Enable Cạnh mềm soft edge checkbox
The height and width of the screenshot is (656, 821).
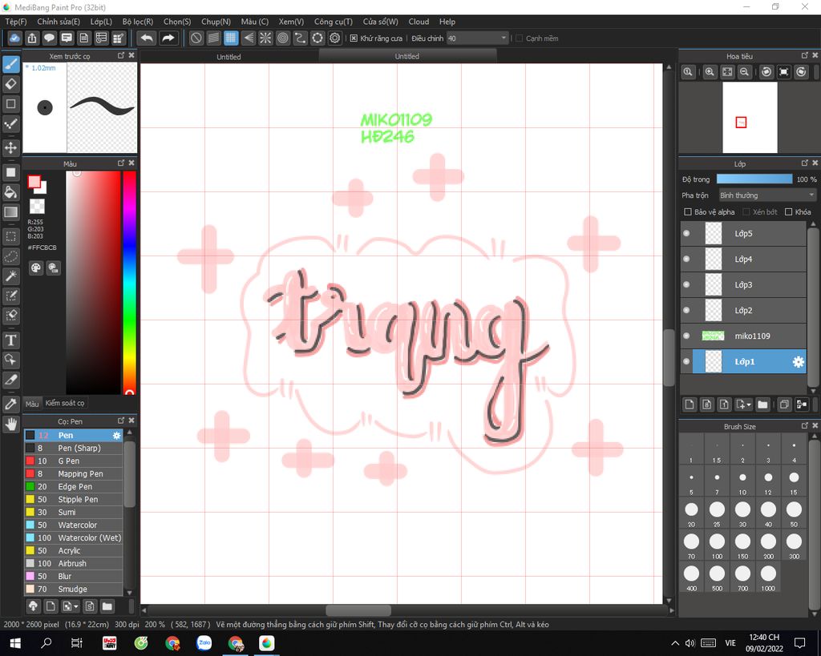(x=519, y=38)
